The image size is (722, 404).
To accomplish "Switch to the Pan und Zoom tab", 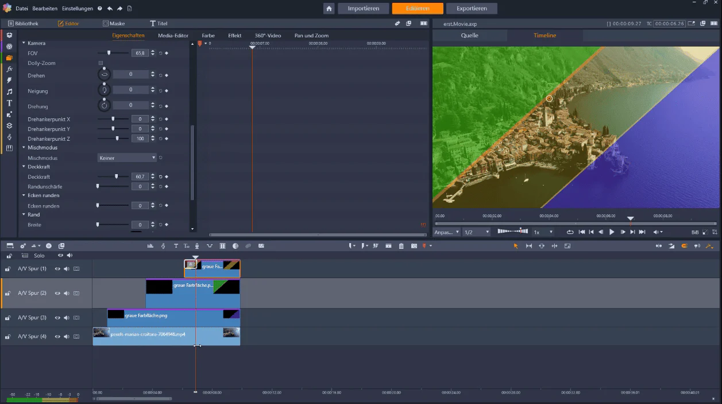I will (x=311, y=36).
